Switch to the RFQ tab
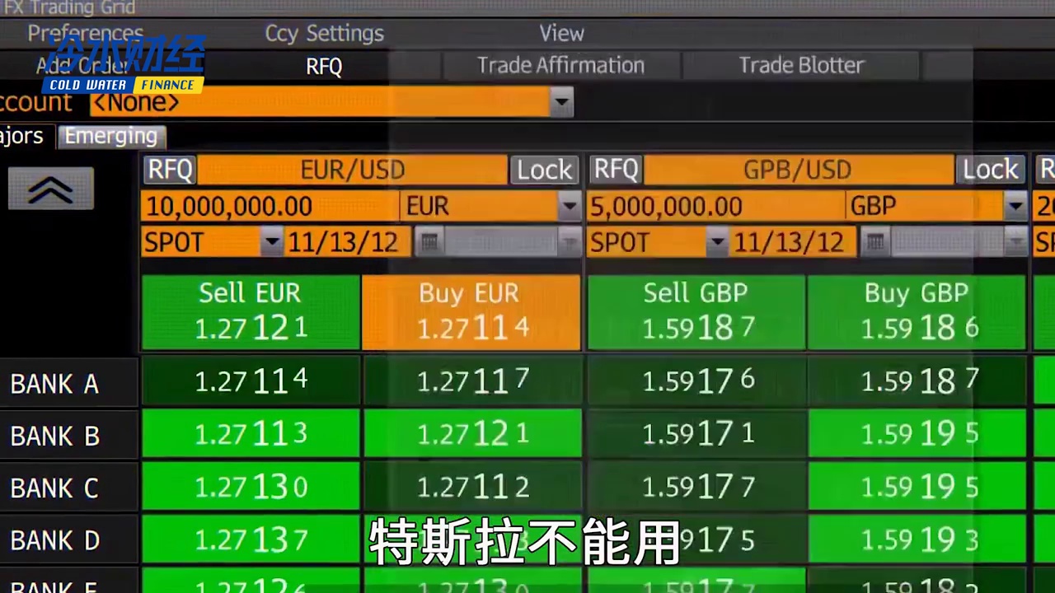The width and height of the screenshot is (1055, 593). (324, 67)
